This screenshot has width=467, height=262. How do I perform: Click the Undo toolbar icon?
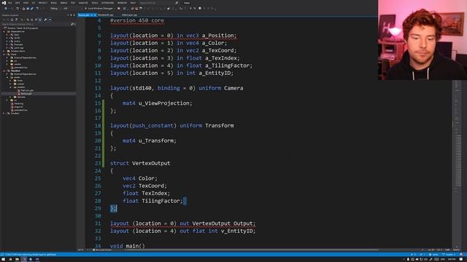[37, 9]
